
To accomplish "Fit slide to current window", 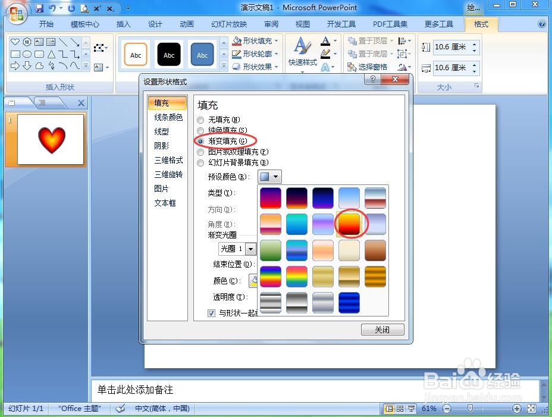I will click(531, 409).
